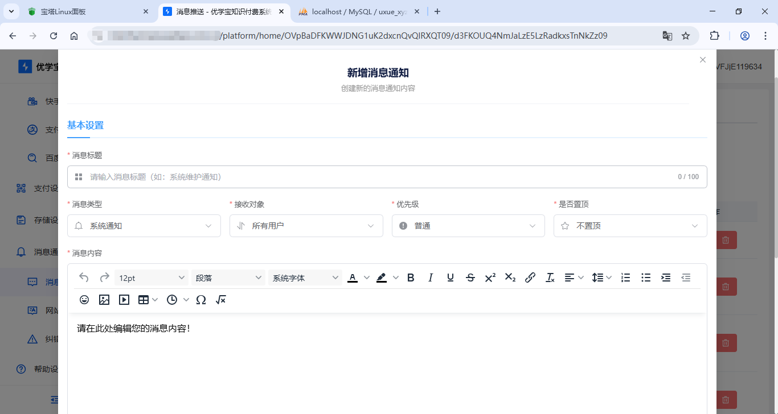Toggle underline formatting
Screen dimensions: 778x414
point(451,278)
